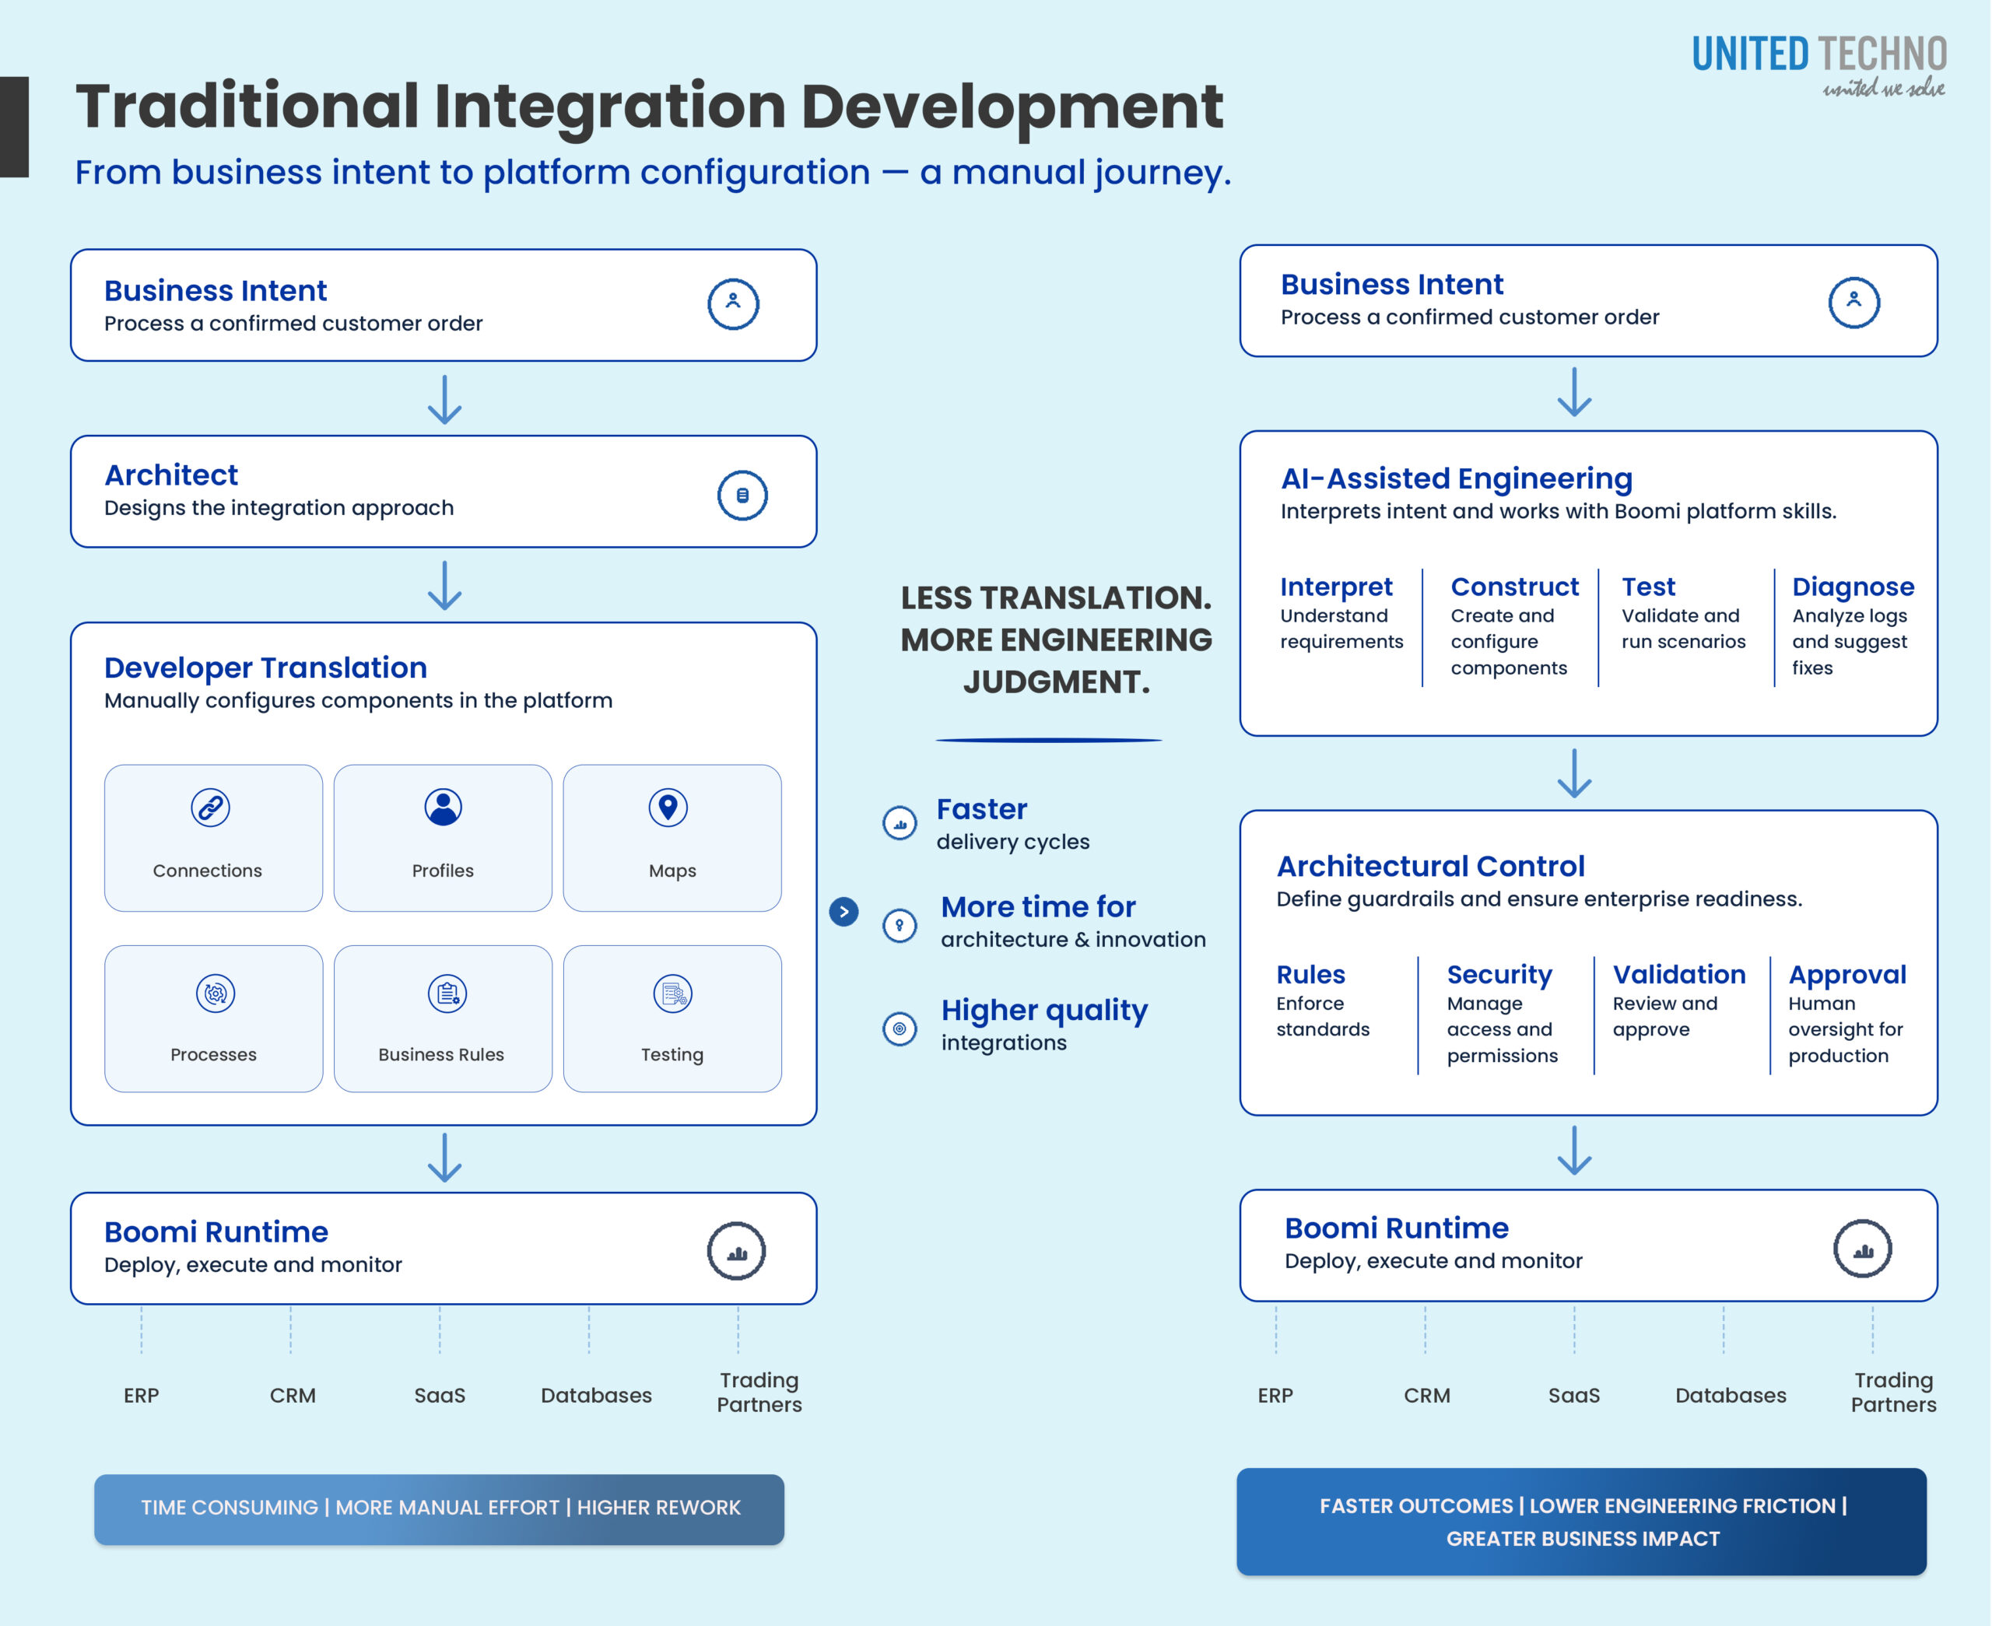Select the Connections link icon
This screenshot has height=1626, width=1992.
click(x=211, y=808)
